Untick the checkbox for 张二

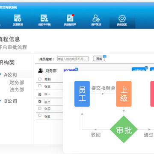(40, 101)
